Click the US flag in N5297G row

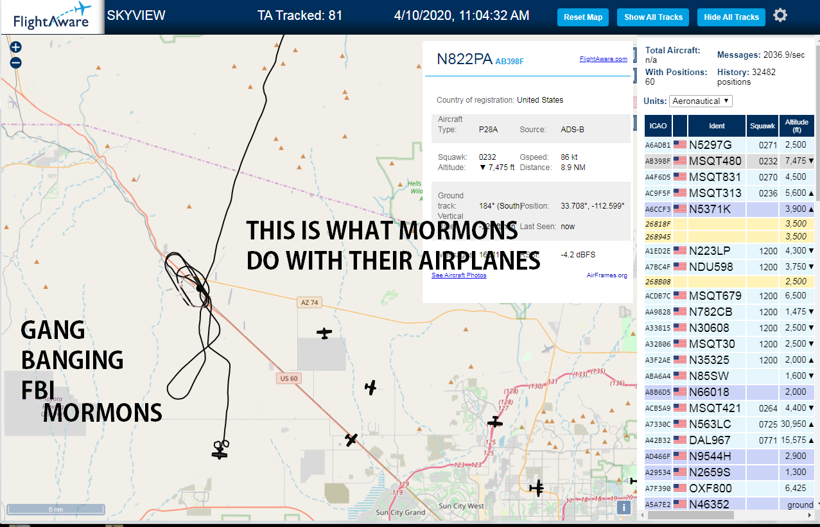pos(680,145)
